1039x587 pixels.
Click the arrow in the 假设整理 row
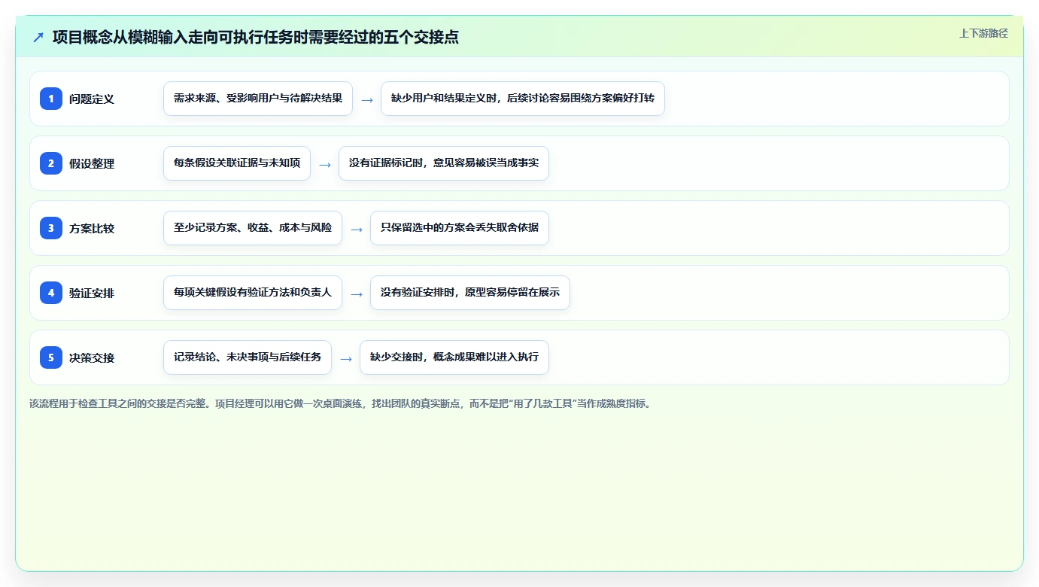pyautogui.click(x=325, y=164)
